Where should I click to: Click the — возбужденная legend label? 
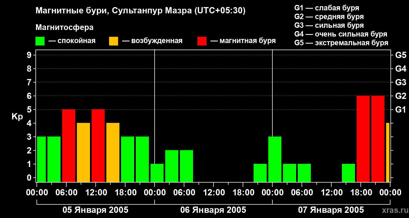coord(152,41)
